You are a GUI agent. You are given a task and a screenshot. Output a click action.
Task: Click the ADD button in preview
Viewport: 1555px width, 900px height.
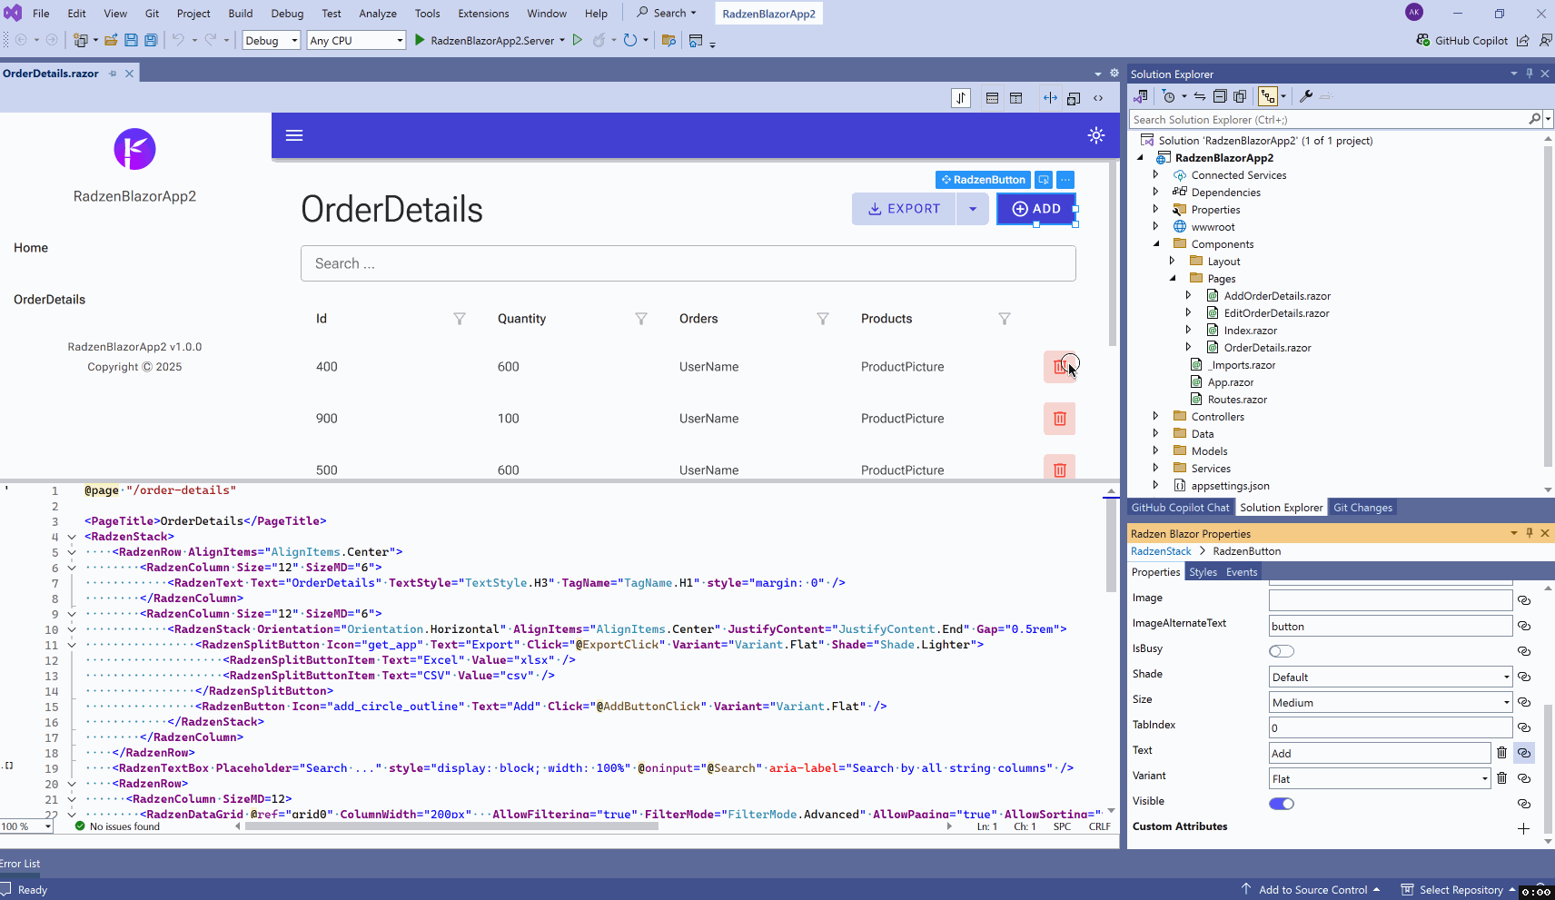tap(1036, 209)
